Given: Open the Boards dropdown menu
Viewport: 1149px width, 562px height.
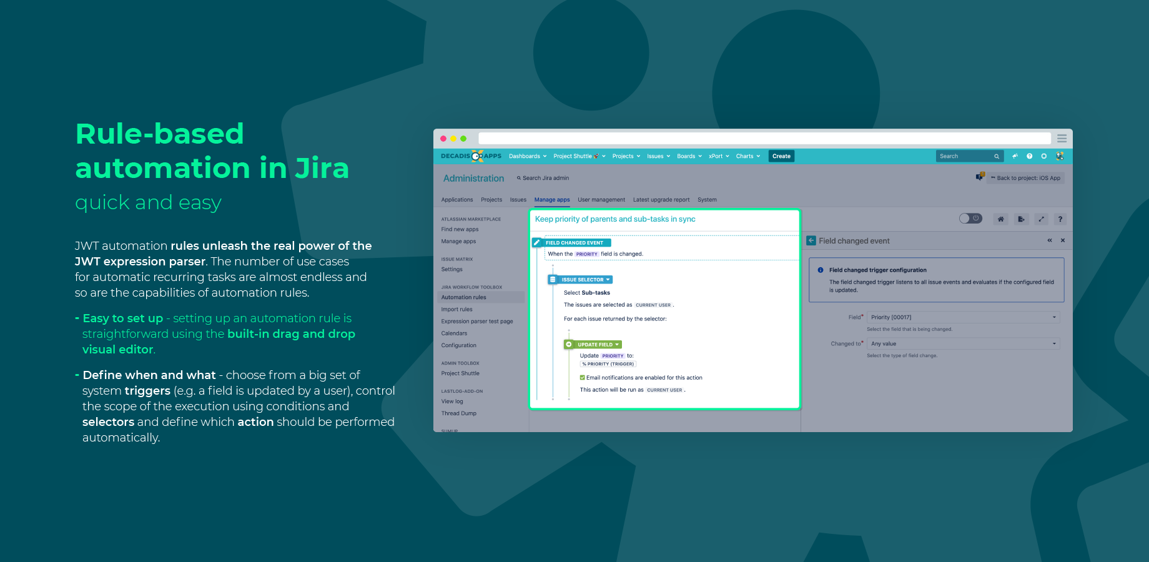Looking at the screenshot, I should 689,156.
